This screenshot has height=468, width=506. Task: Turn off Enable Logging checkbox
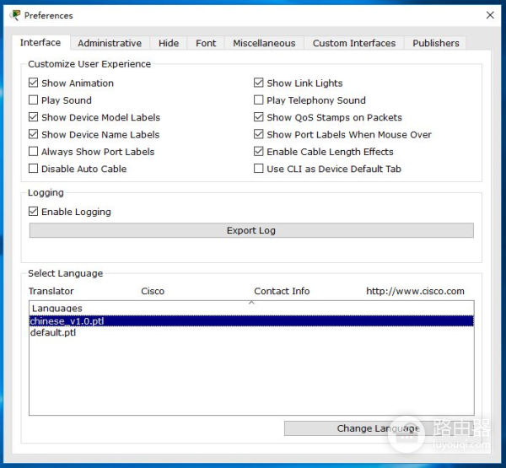coord(34,212)
